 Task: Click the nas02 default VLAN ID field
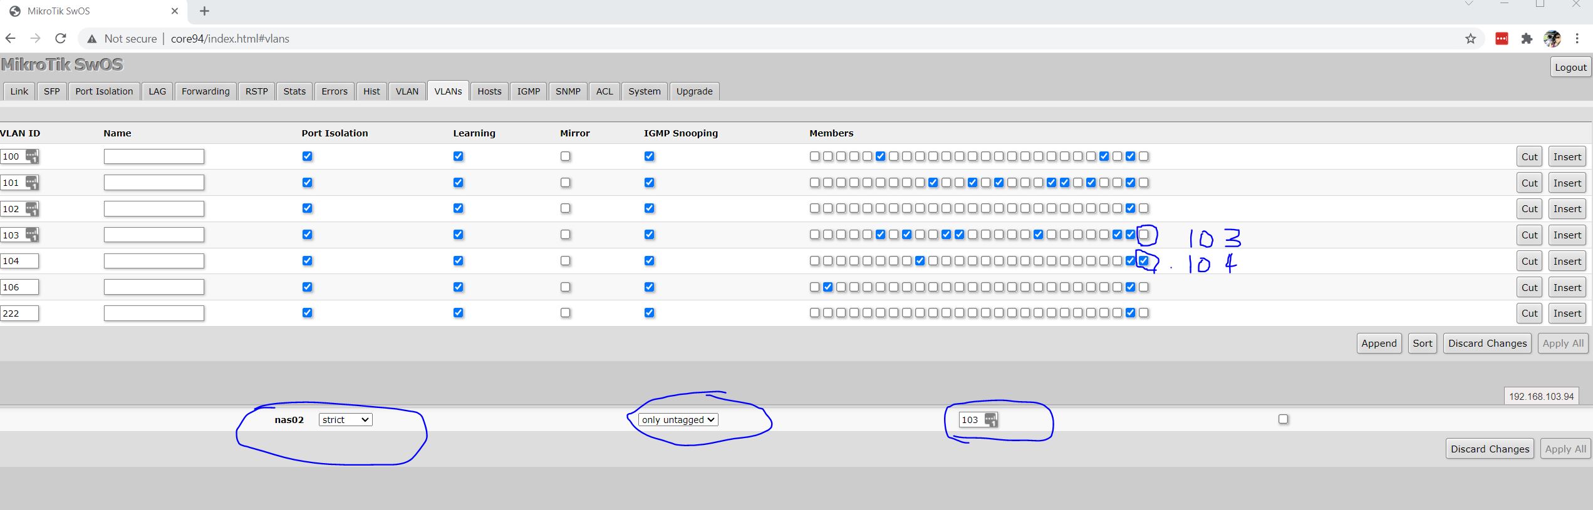pos(978,420)
